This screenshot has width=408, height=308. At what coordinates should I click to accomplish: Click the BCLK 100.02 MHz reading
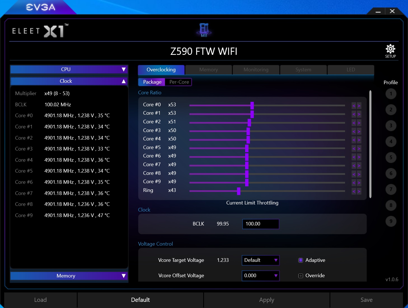pos(58,105)
